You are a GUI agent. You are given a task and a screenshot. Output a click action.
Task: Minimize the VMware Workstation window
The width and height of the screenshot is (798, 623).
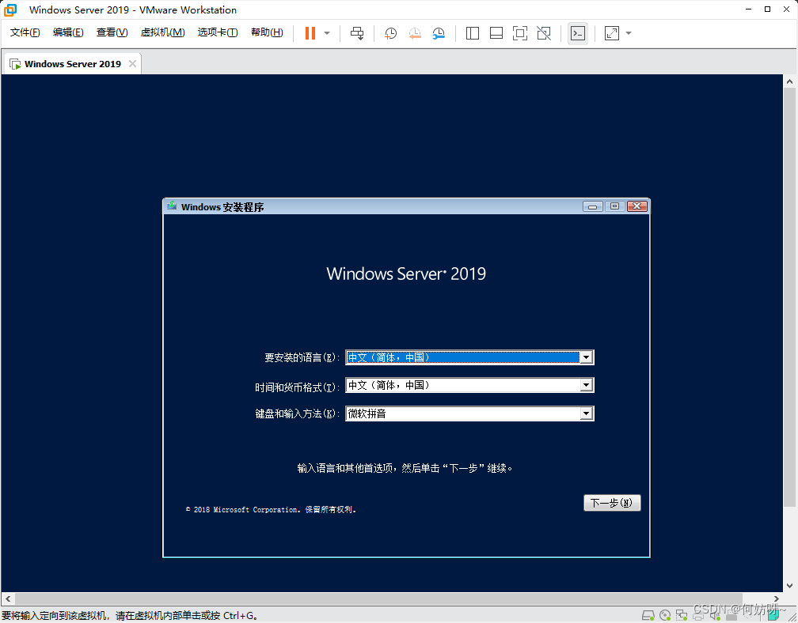pyautogui.click(x=749, y=9)
